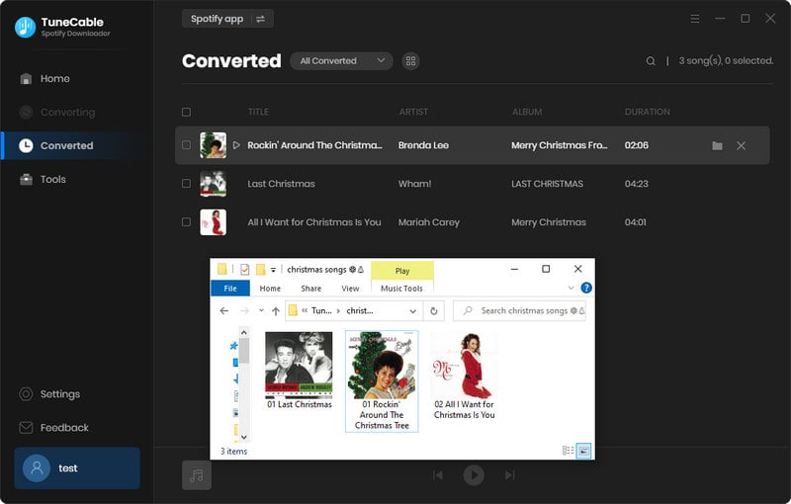791x504 pixels.
Task: Go back in Explorer navigation
Action: tap(224, 311)
